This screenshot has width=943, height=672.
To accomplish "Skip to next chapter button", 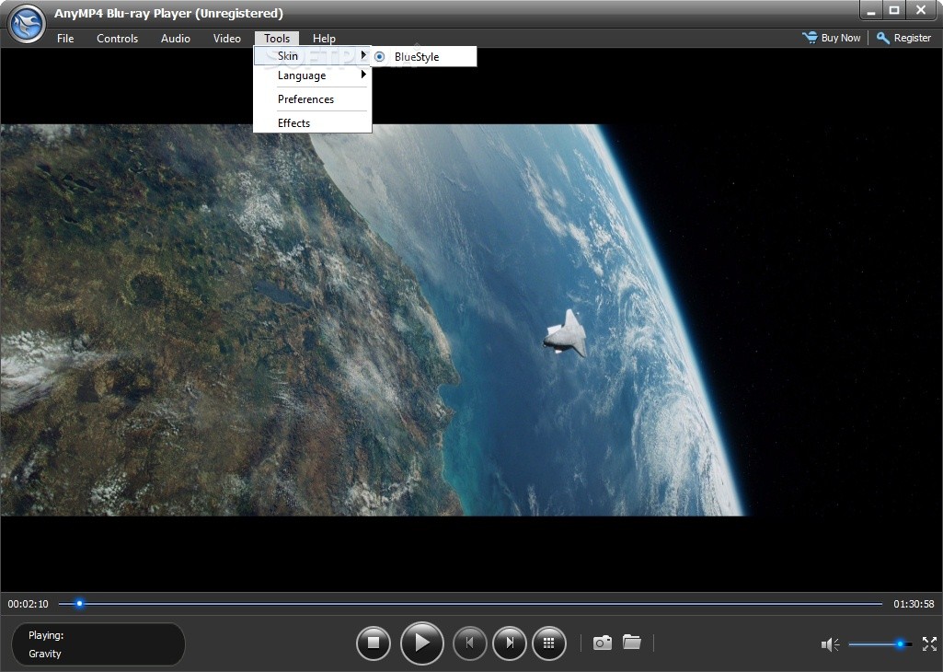I will (510, 643).
